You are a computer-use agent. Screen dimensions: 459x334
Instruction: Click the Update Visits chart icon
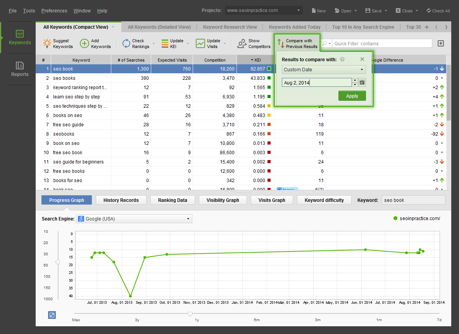[200, 43]
